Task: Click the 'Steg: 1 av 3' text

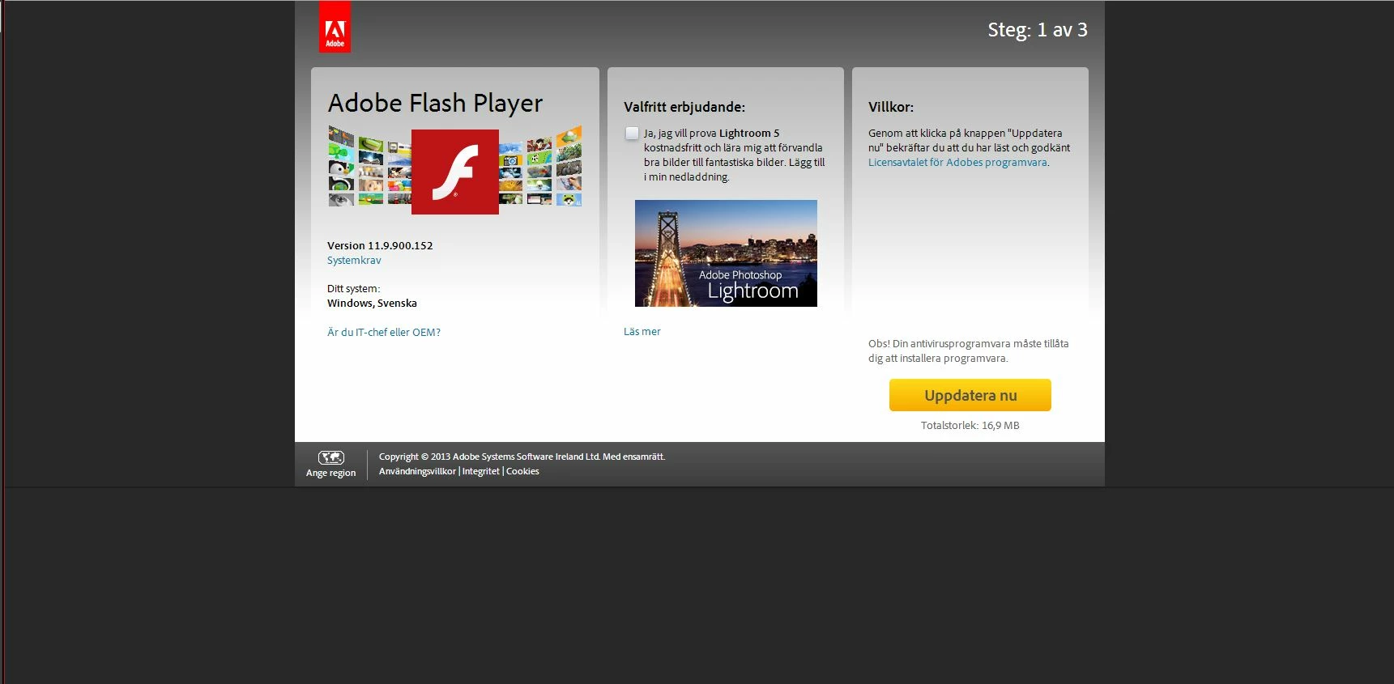Action: [x=1038, y=30]
